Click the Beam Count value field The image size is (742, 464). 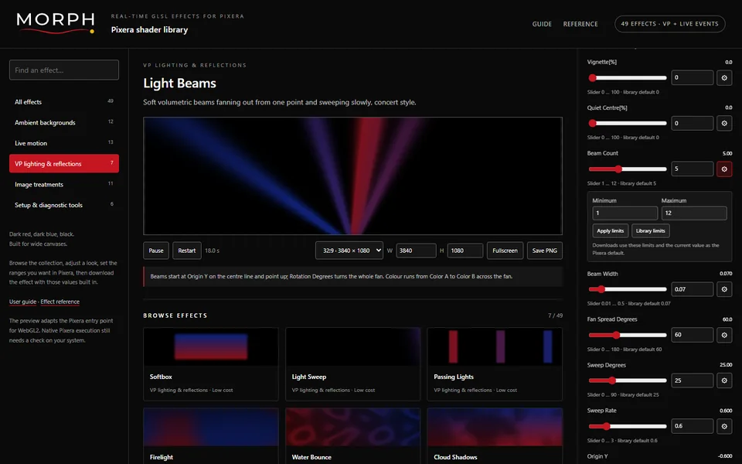click(x=692, y=169)
